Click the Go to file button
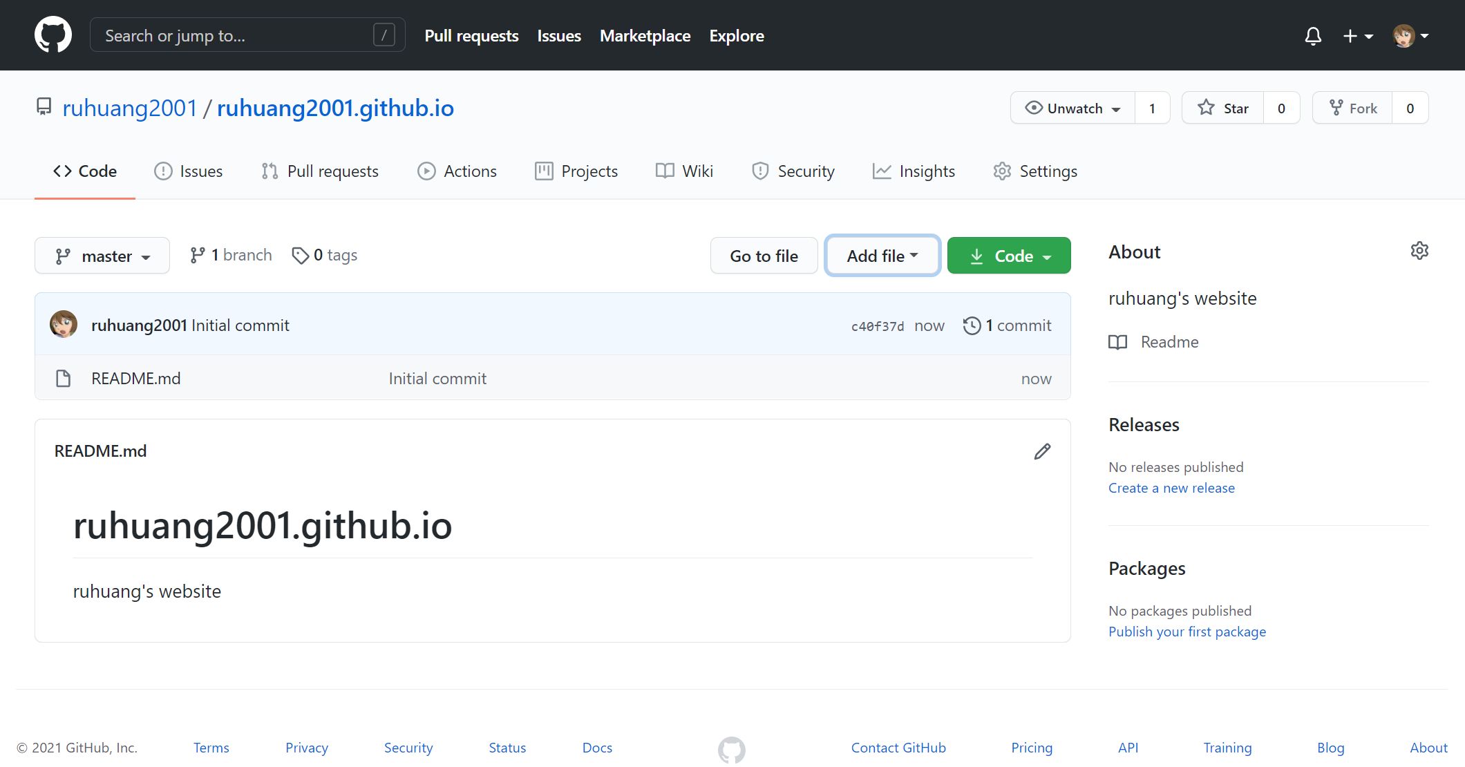Viewport: 1465px width, 767px height. pyautogui.click(x=764, y=256)
